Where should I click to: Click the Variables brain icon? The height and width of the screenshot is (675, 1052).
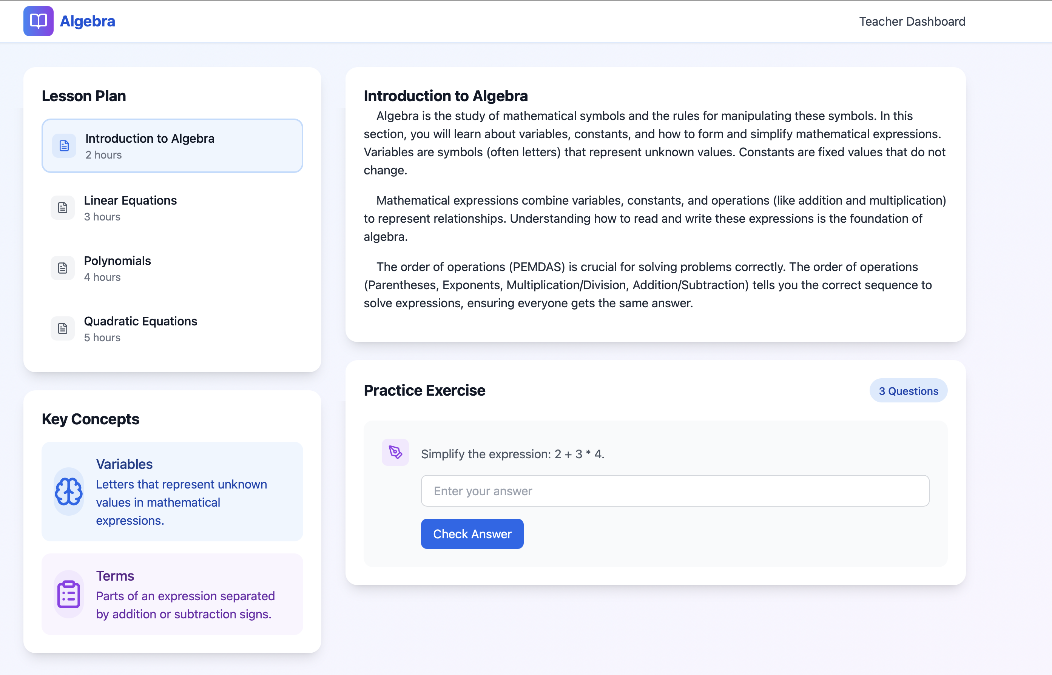coord(69,492)
